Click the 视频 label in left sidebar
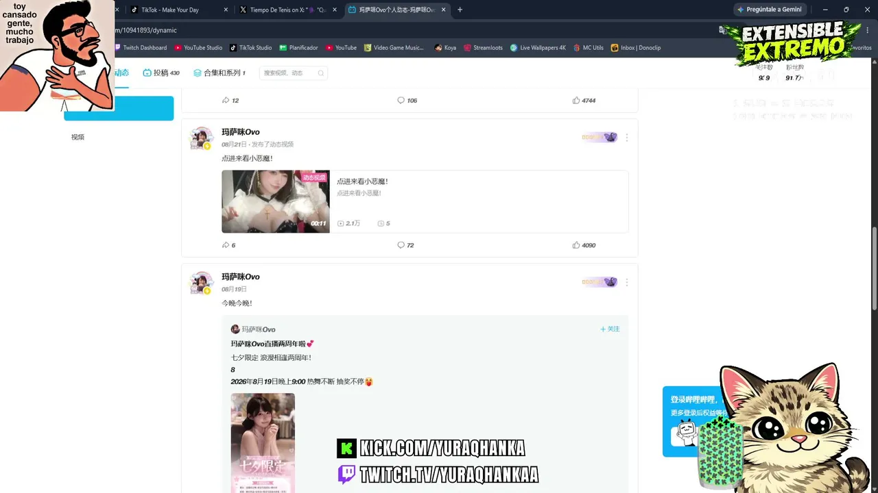This screenshot has height=493, width=878. click(78, 138)
